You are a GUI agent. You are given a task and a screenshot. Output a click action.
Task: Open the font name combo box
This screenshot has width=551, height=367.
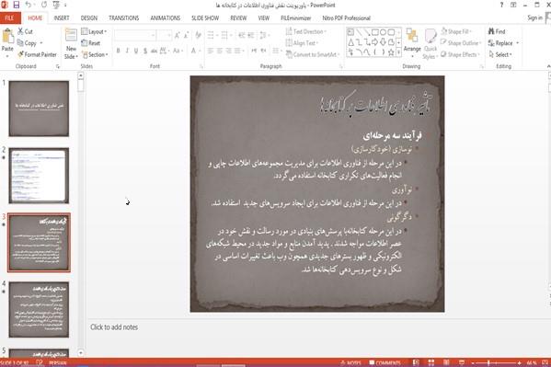tap(135, 35)
